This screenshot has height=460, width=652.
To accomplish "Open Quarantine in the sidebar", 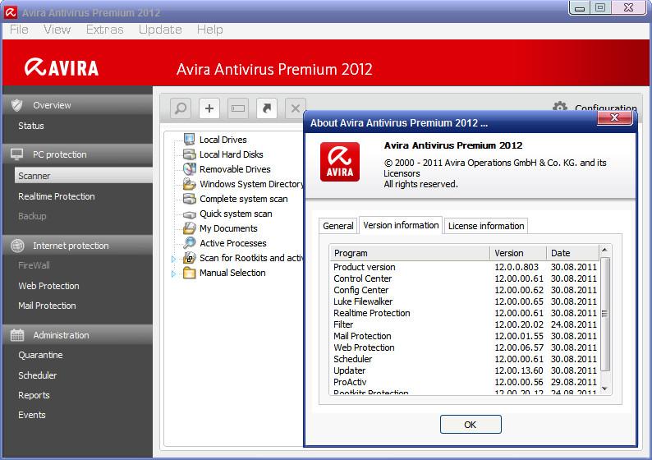I will pyautogui.click(x=40, y=355).
